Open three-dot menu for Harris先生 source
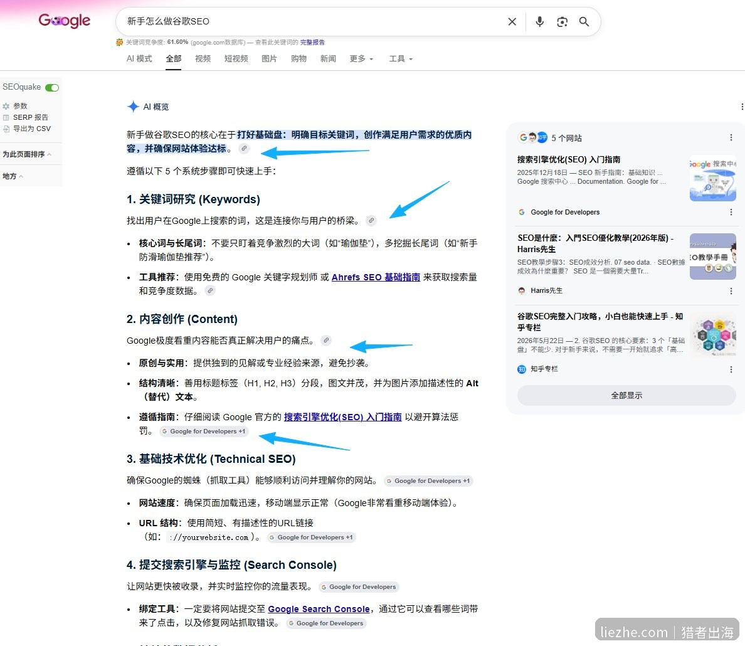The height and width of the screenshot is (646, 745). (731, 291)
